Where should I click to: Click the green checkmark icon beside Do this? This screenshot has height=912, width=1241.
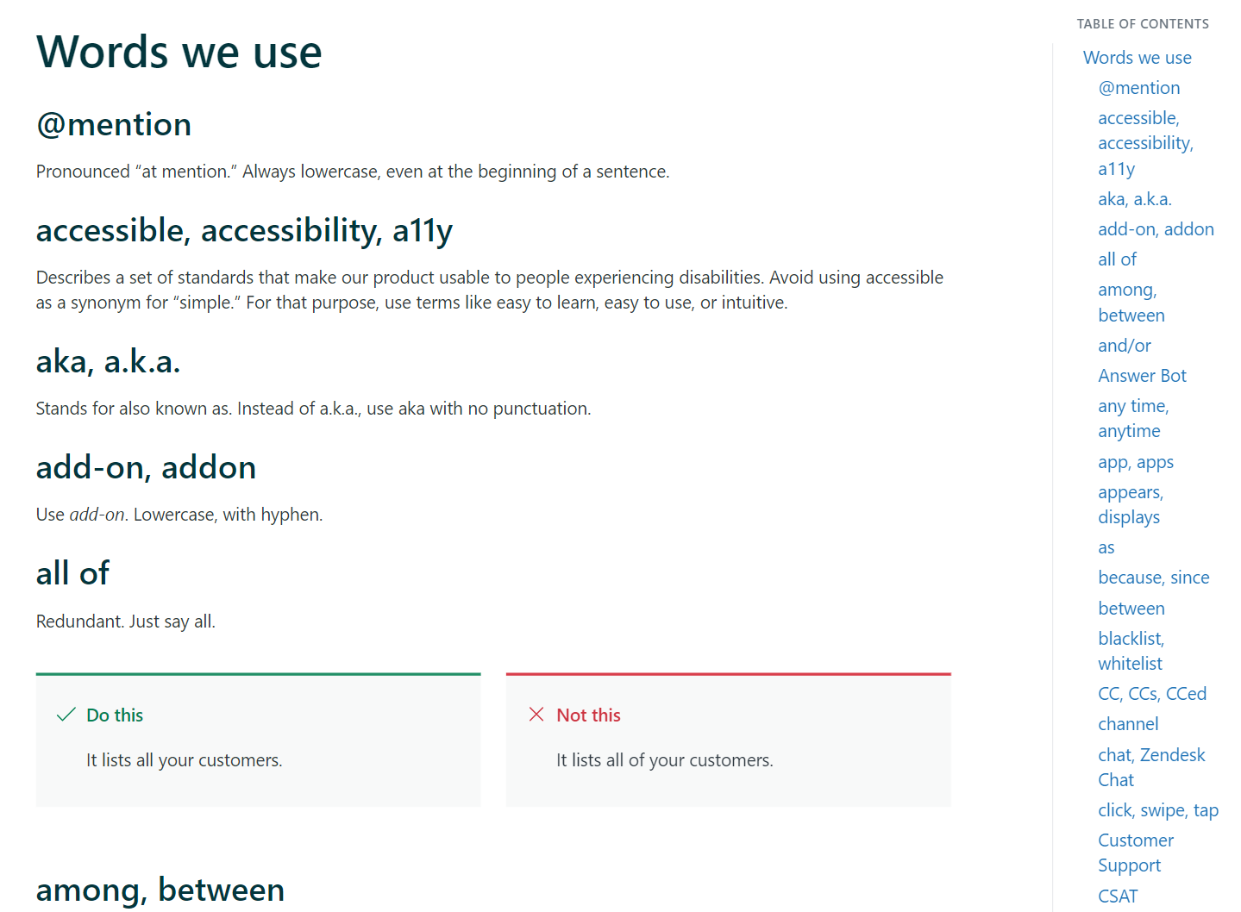pos(66,714)
